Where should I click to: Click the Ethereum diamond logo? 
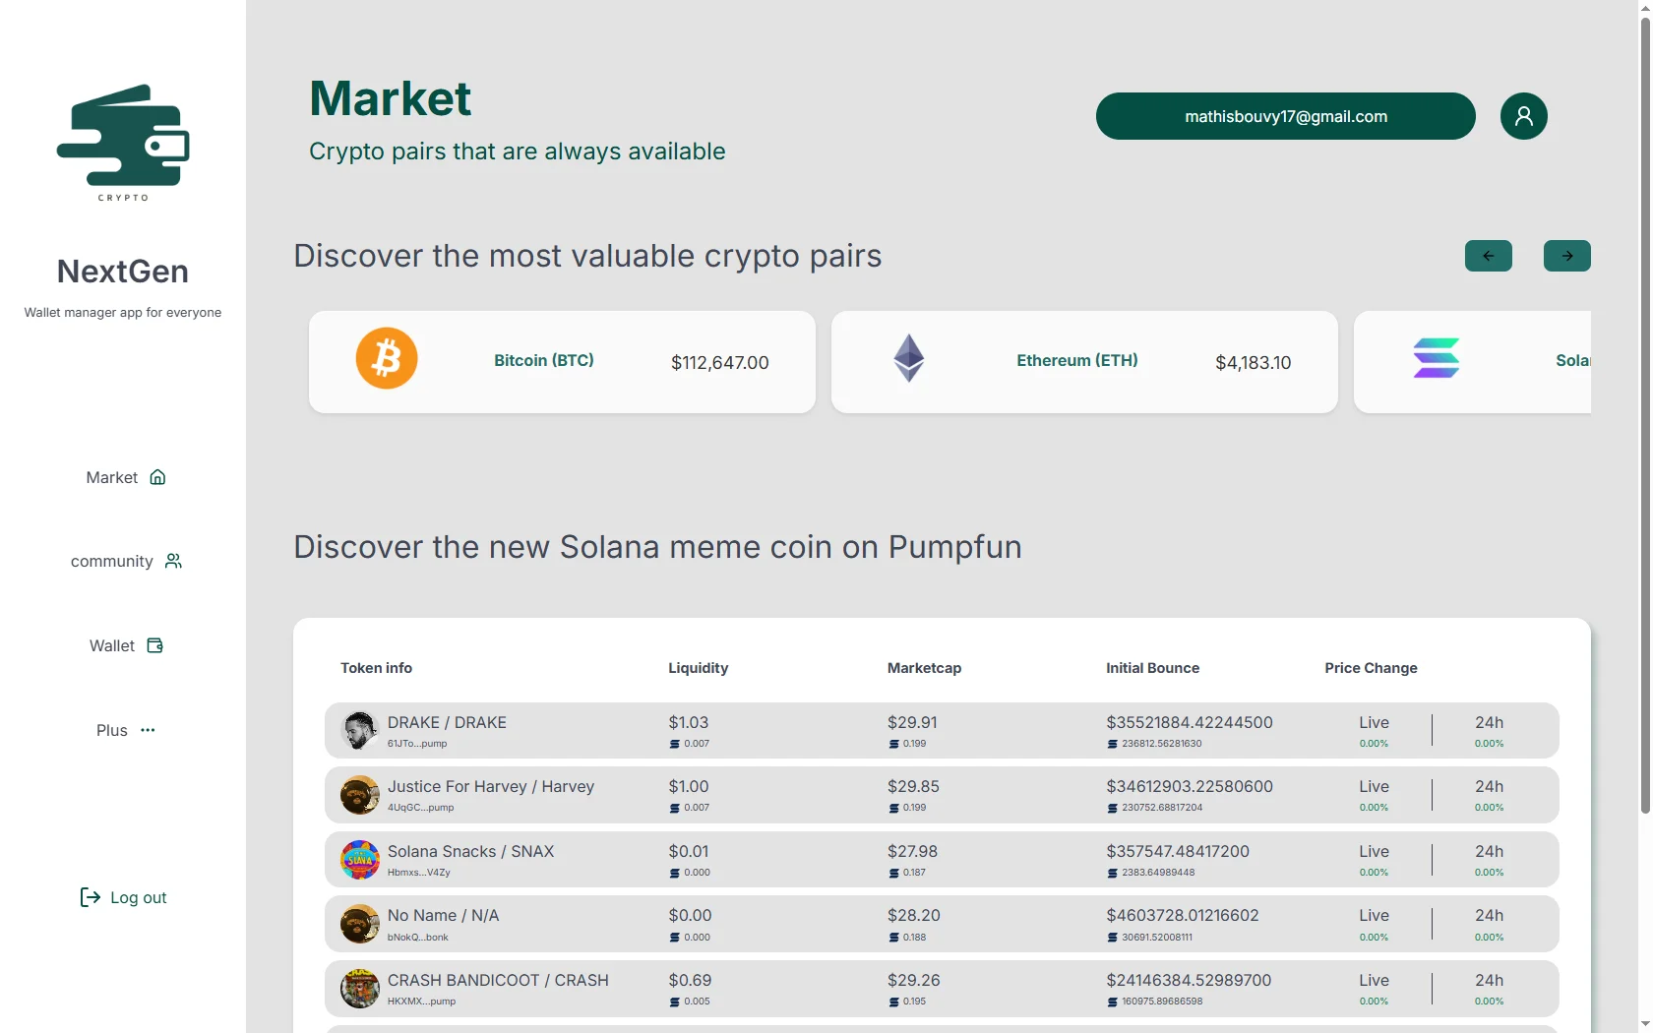[x=909, y=358]
